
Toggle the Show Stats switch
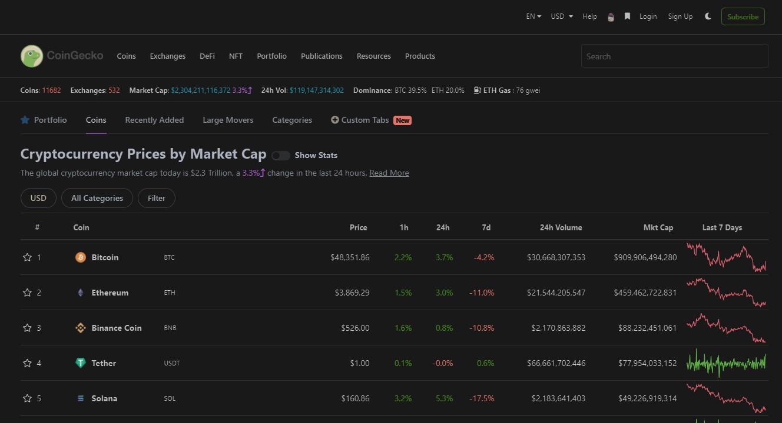(x=281, y=156)
